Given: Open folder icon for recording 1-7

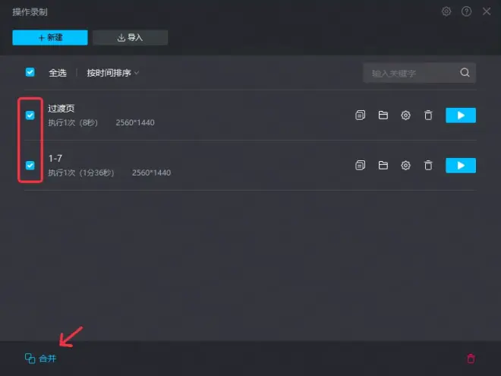Looking at the screenshot, I should point(383,166).
